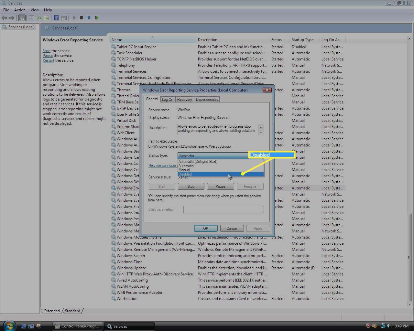
Task: Click the gear icon beside WLAN AutoConfig
Action: pyautogui.click(x=114, y=286)
